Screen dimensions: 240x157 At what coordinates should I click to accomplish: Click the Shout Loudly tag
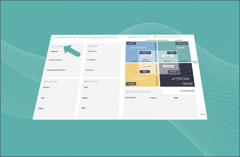point(187,84)
